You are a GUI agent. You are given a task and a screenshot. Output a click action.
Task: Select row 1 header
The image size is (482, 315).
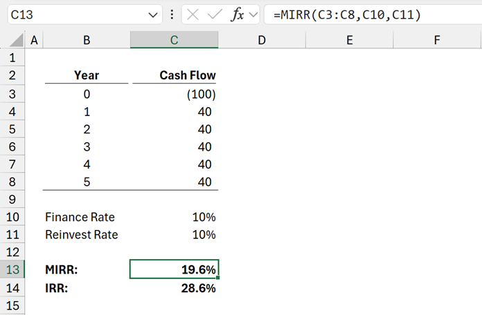pyautogui.click(x=12, y=58)
